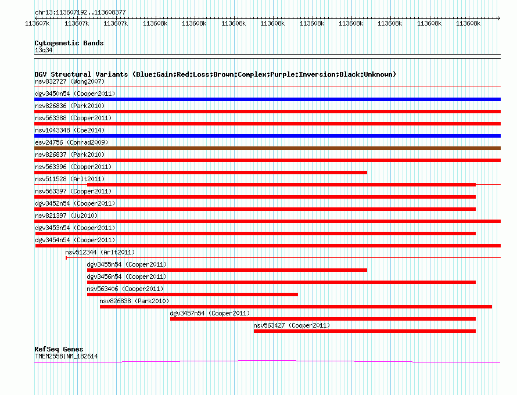Select the nsv563406 red loss bar
517x395 pixels.
coord(192,295)
